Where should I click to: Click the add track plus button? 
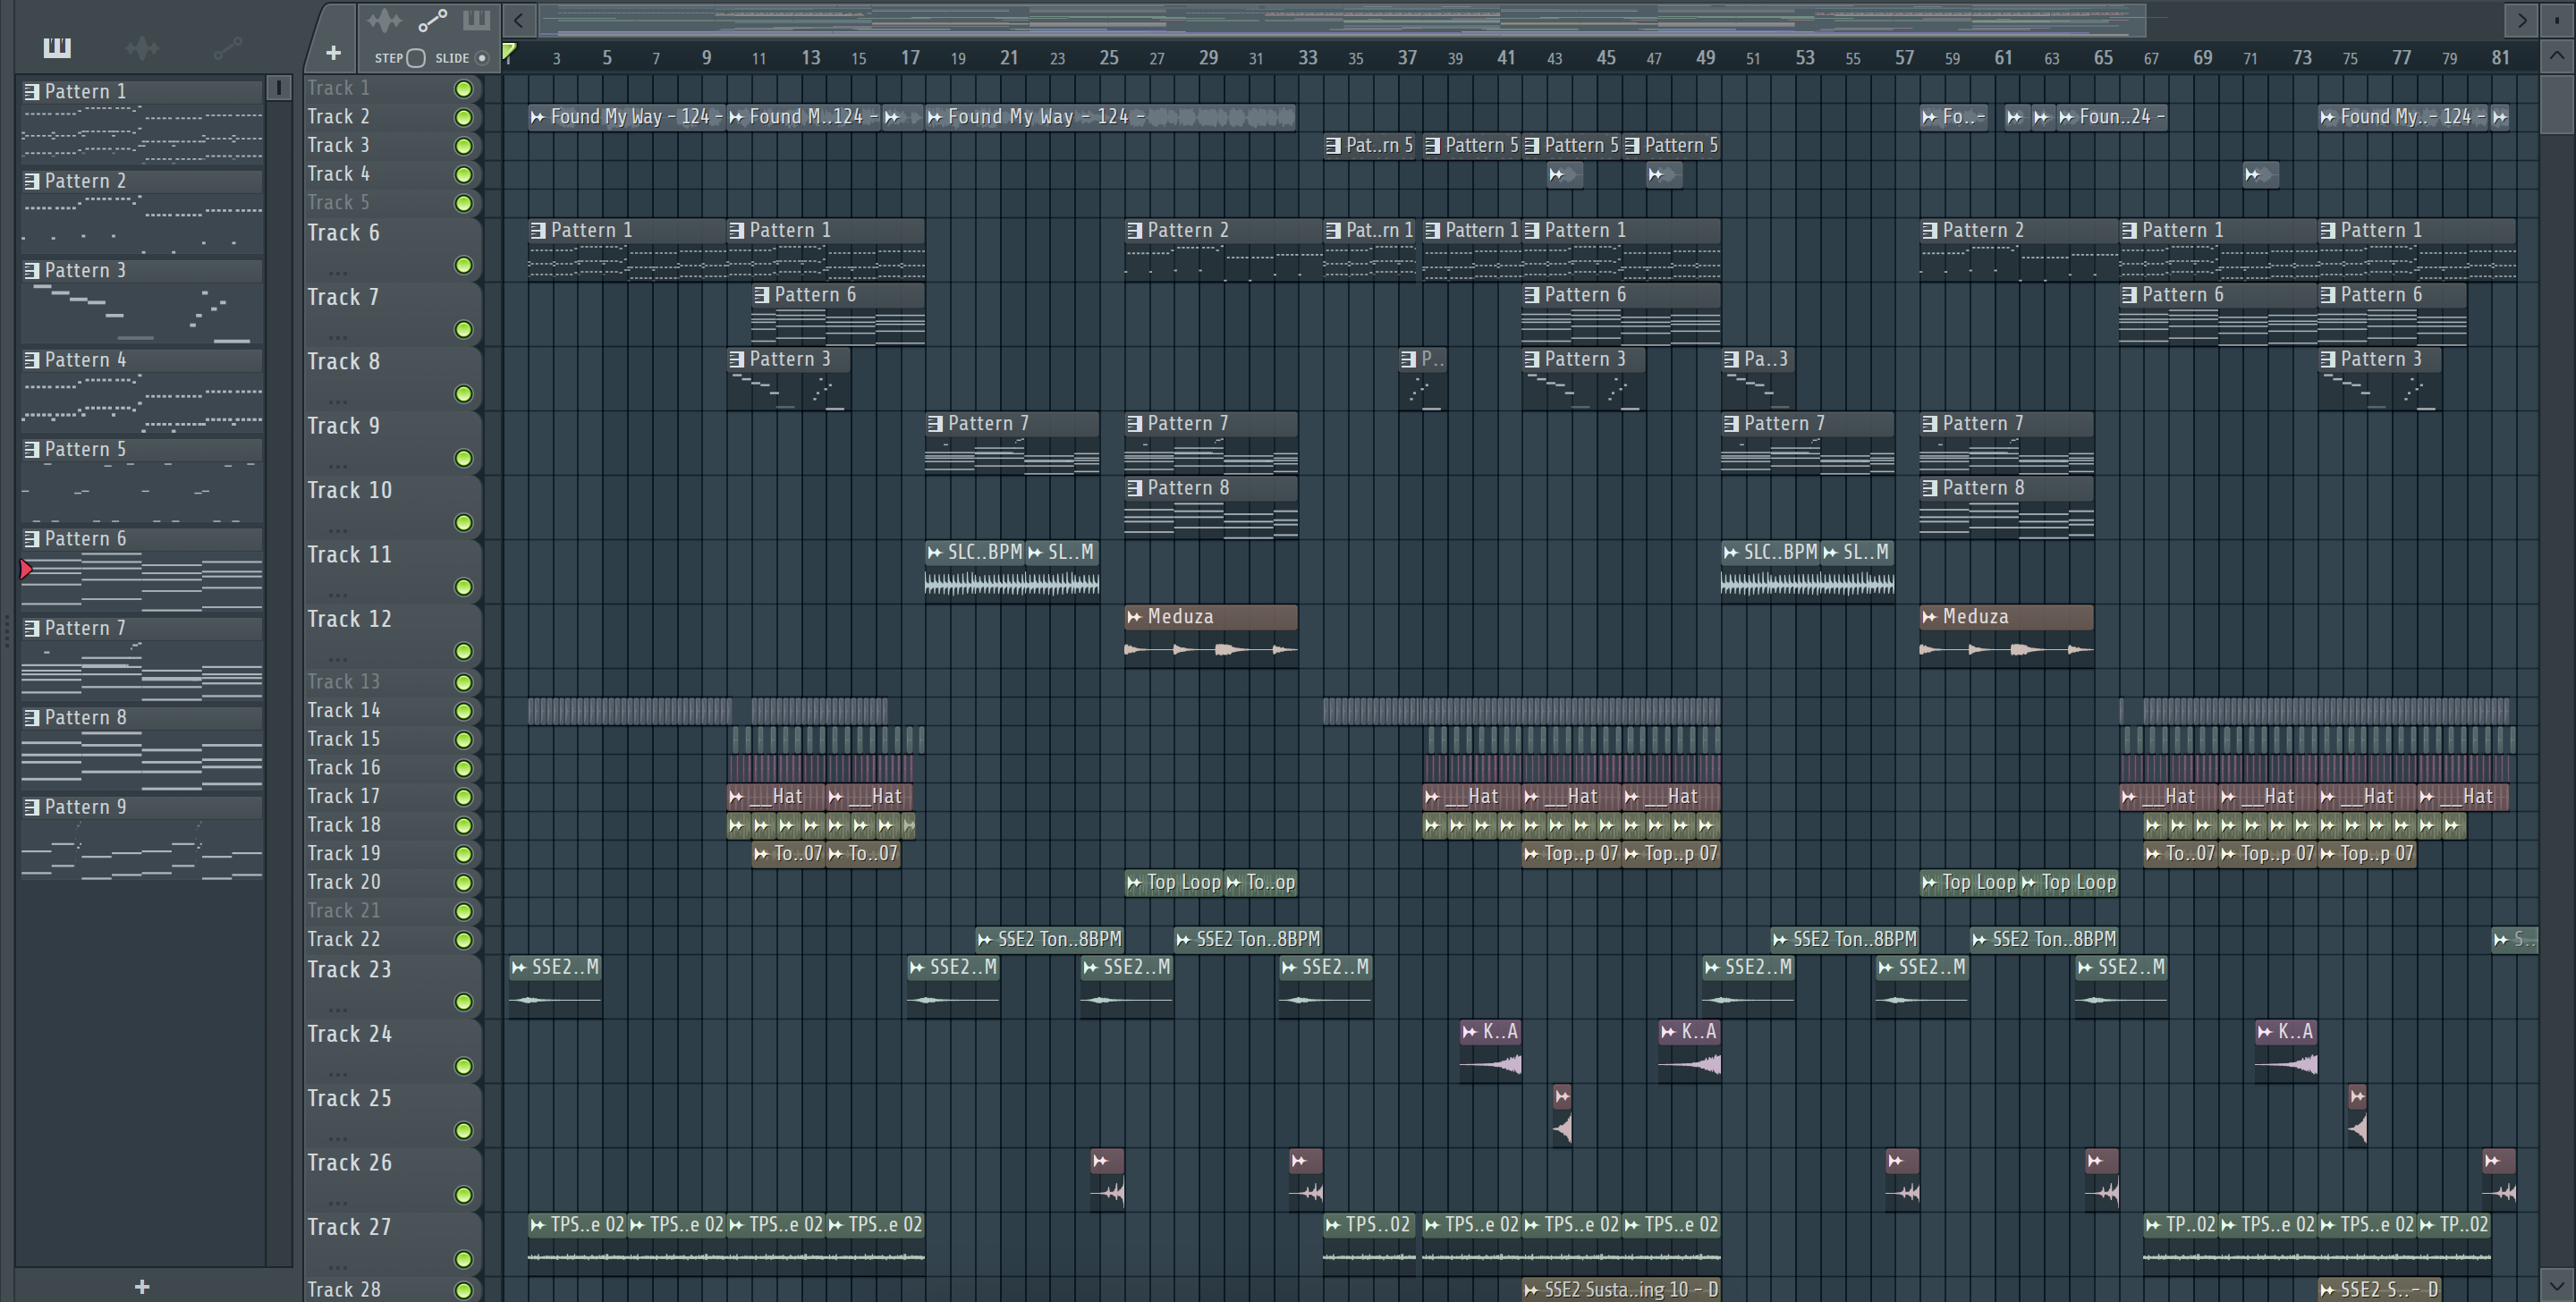(x=333, y=52)
